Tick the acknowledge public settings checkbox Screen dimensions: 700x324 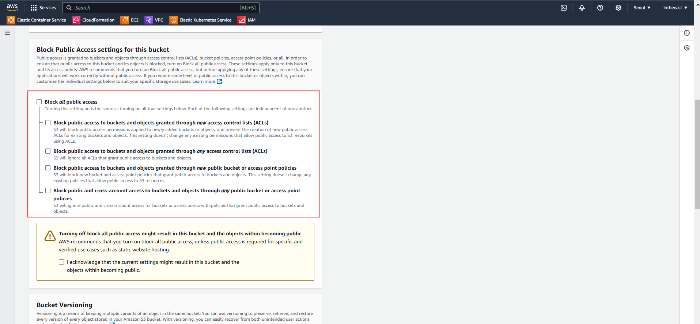click(61, 262)
